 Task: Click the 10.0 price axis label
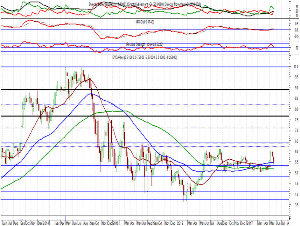click(296, 67)
